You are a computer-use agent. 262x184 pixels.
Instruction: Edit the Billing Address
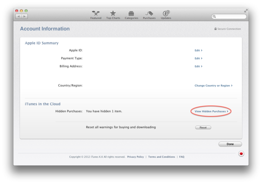198,66
